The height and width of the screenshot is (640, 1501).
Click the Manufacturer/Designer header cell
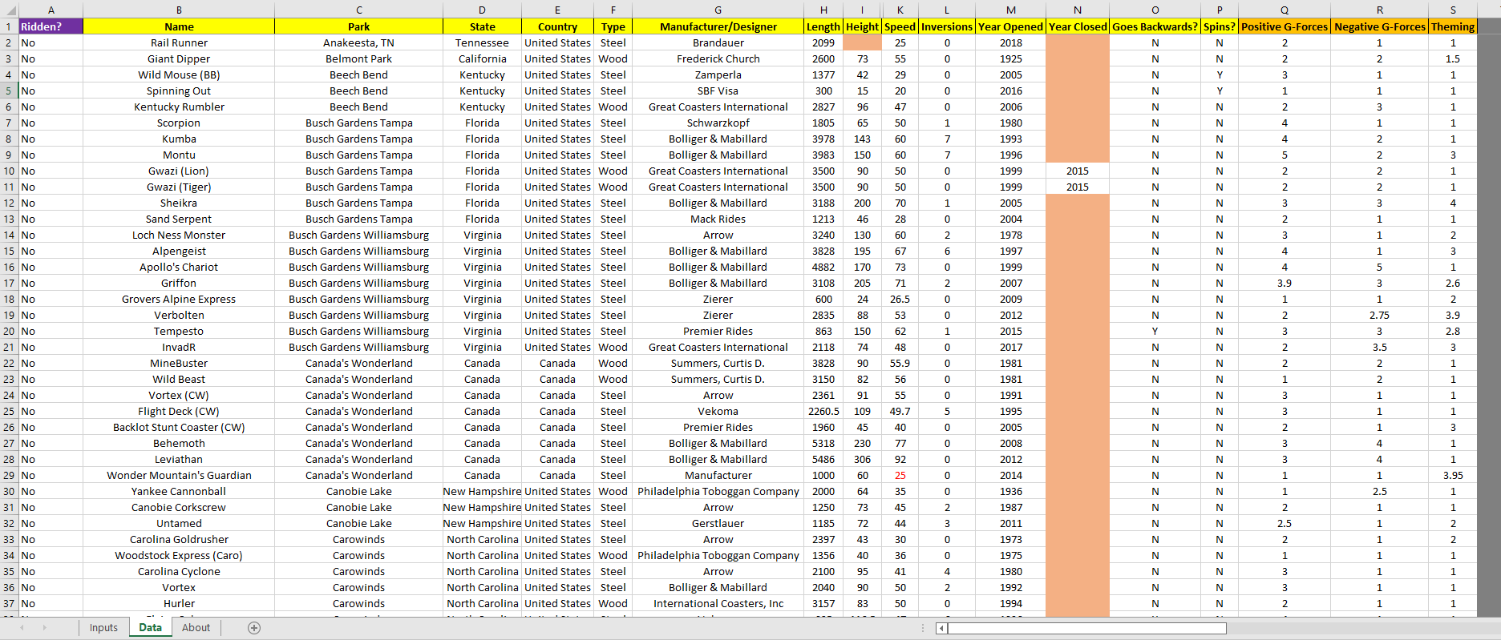(x=718, y=26)
